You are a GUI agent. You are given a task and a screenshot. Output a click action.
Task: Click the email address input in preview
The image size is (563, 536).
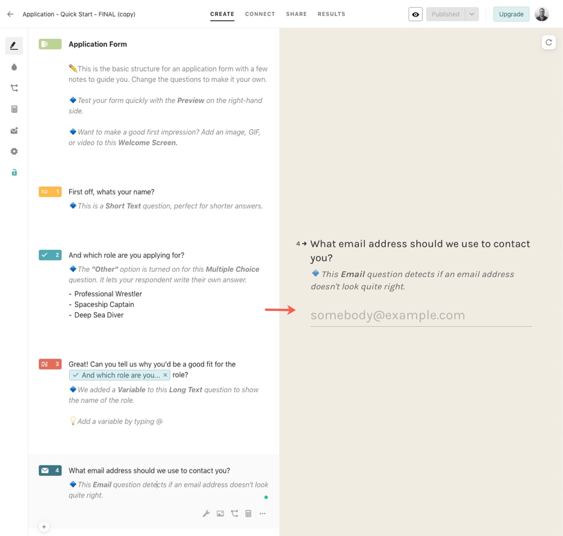click(420, 315)
